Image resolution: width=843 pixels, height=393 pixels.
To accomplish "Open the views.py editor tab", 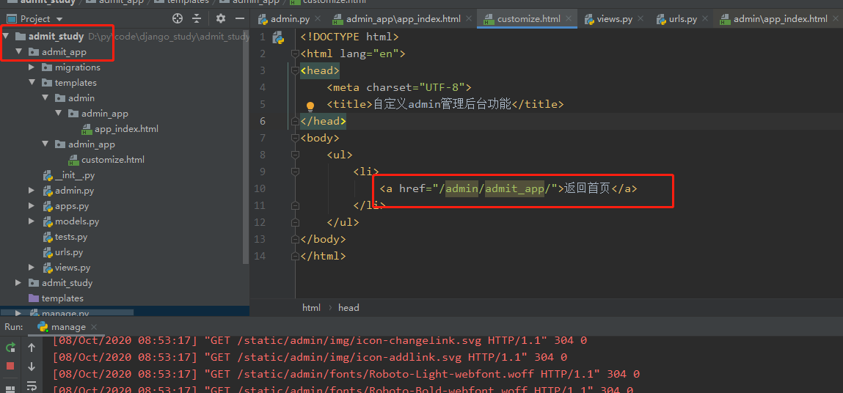I will pos(615,19).
